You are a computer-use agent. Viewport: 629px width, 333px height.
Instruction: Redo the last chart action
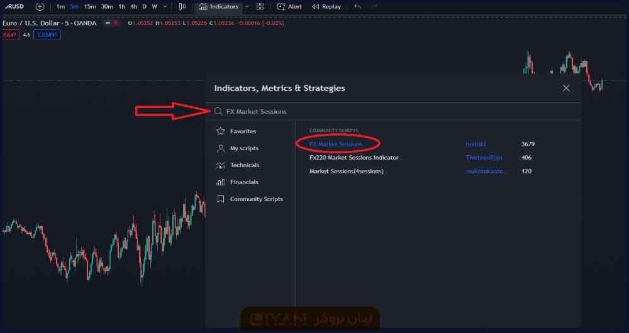pos(374,6)
